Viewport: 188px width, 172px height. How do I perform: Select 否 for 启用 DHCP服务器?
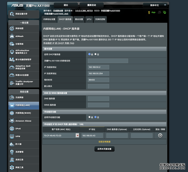pos(96,54)
